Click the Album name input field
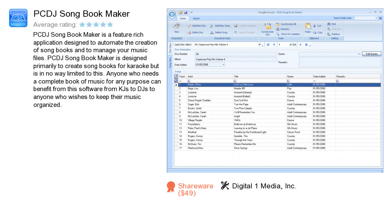 (236, 59)
